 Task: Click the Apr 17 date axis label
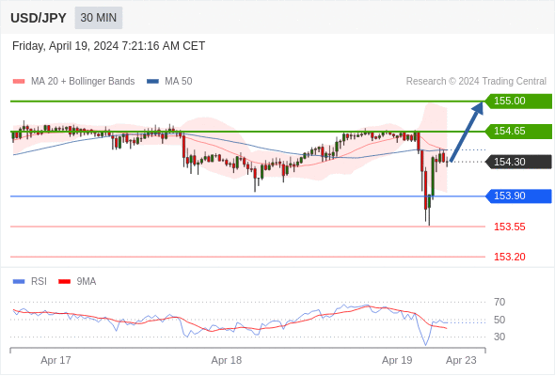pos(55,360)
